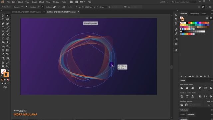
Task: Open the Gradient panel tab
Action: coord(191,115)
